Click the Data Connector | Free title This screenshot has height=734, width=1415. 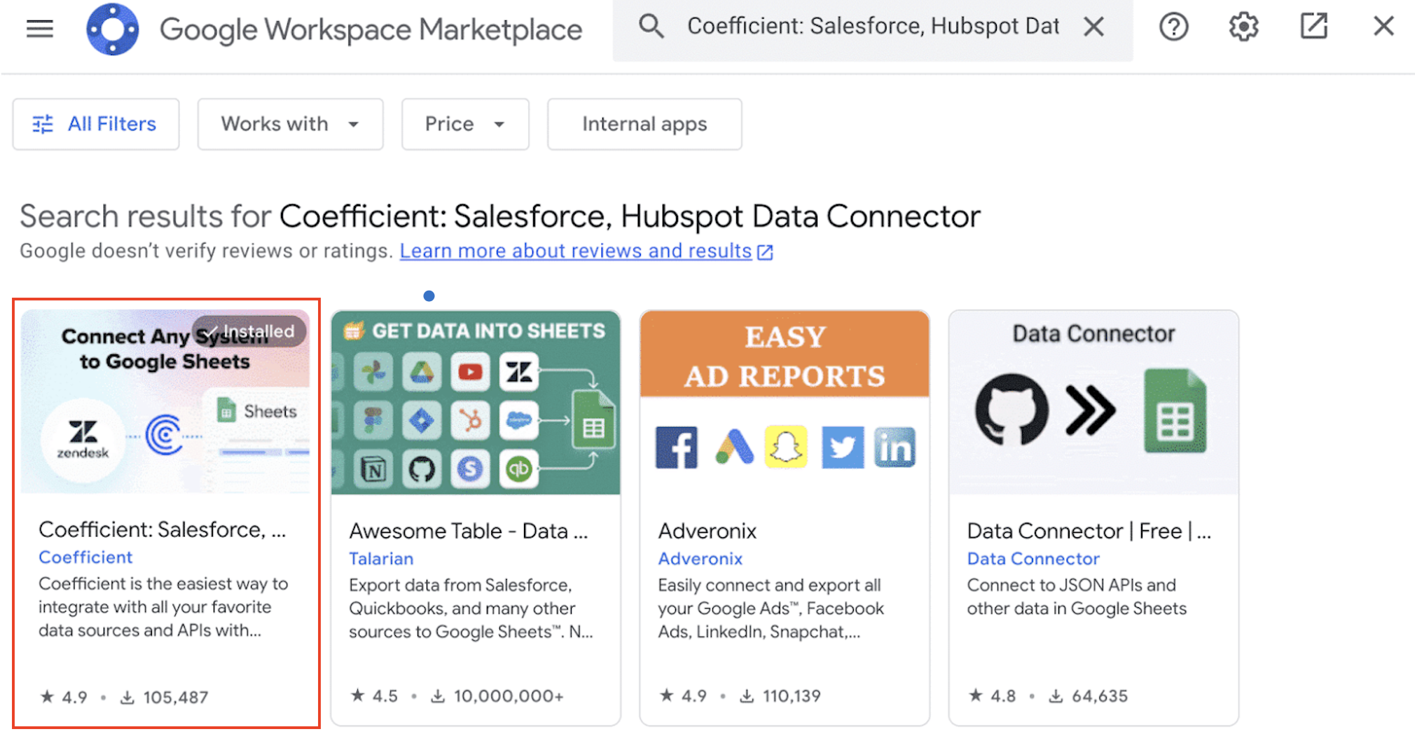1089,531
